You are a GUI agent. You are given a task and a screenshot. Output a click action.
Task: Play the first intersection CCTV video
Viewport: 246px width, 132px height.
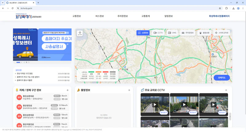click(155, 105)
